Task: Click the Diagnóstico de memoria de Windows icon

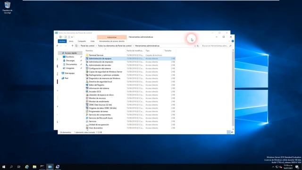Action: [x=87, y=78]
